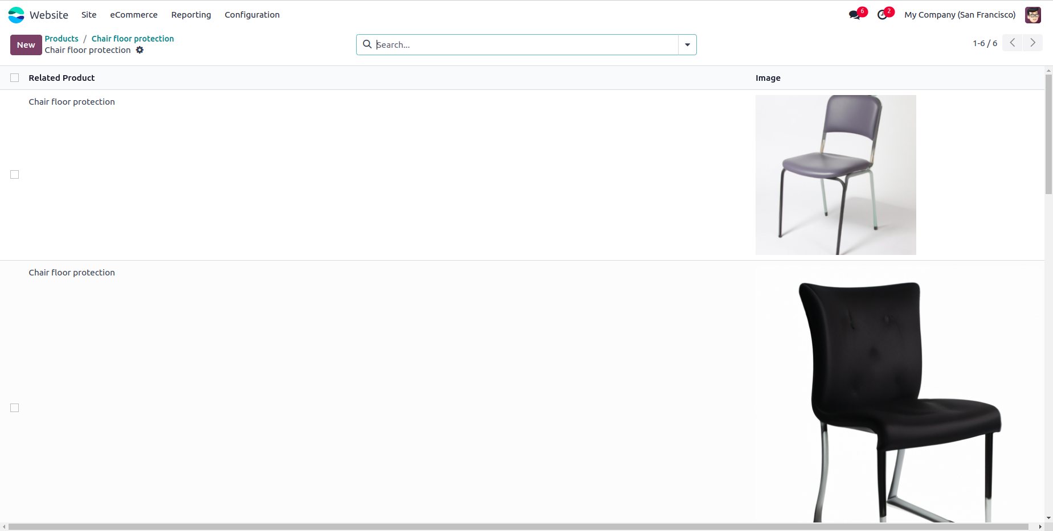Click the Website app title
Image resolution: width=1053 pixels, height=531 pixels.
tap(49, 15)
